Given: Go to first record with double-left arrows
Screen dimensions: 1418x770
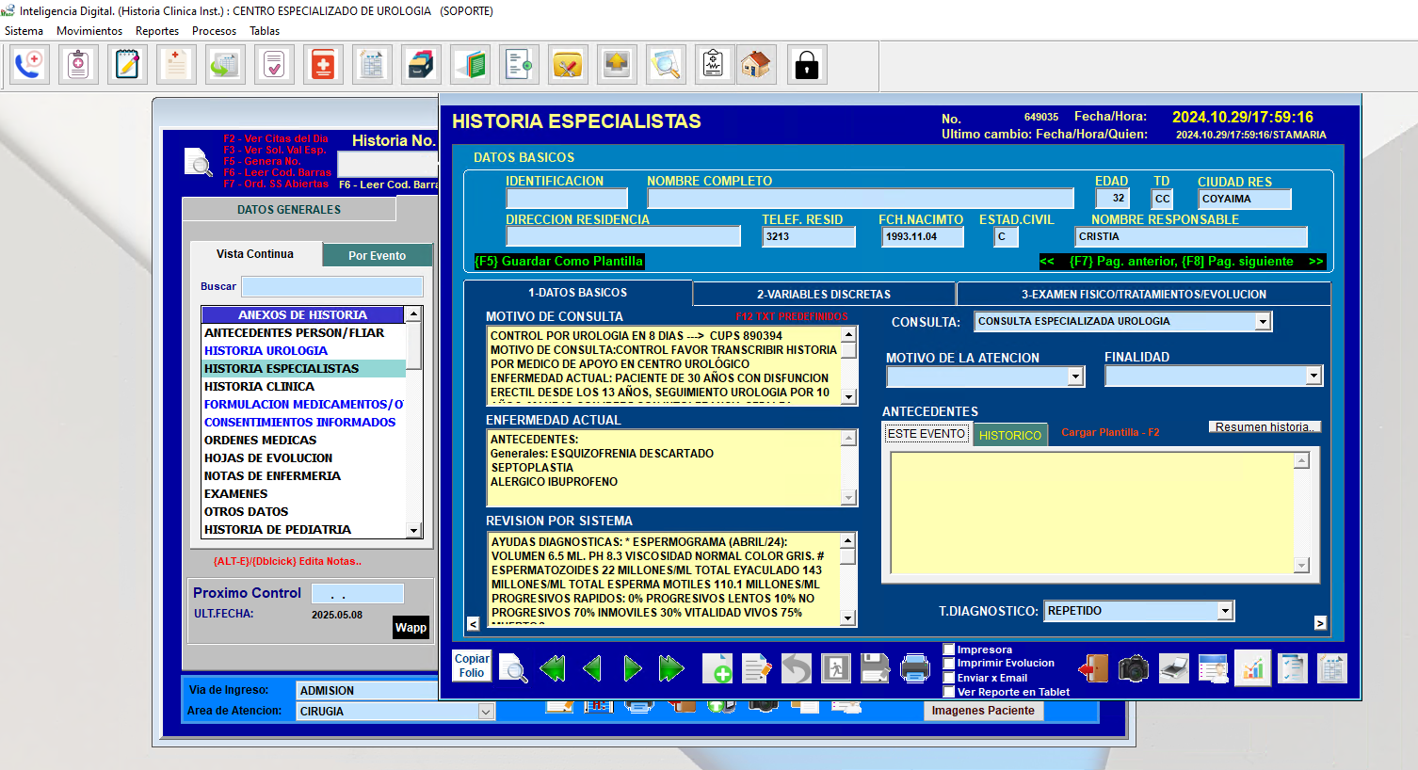Looking at the screenshot, I should click(553, 668).
